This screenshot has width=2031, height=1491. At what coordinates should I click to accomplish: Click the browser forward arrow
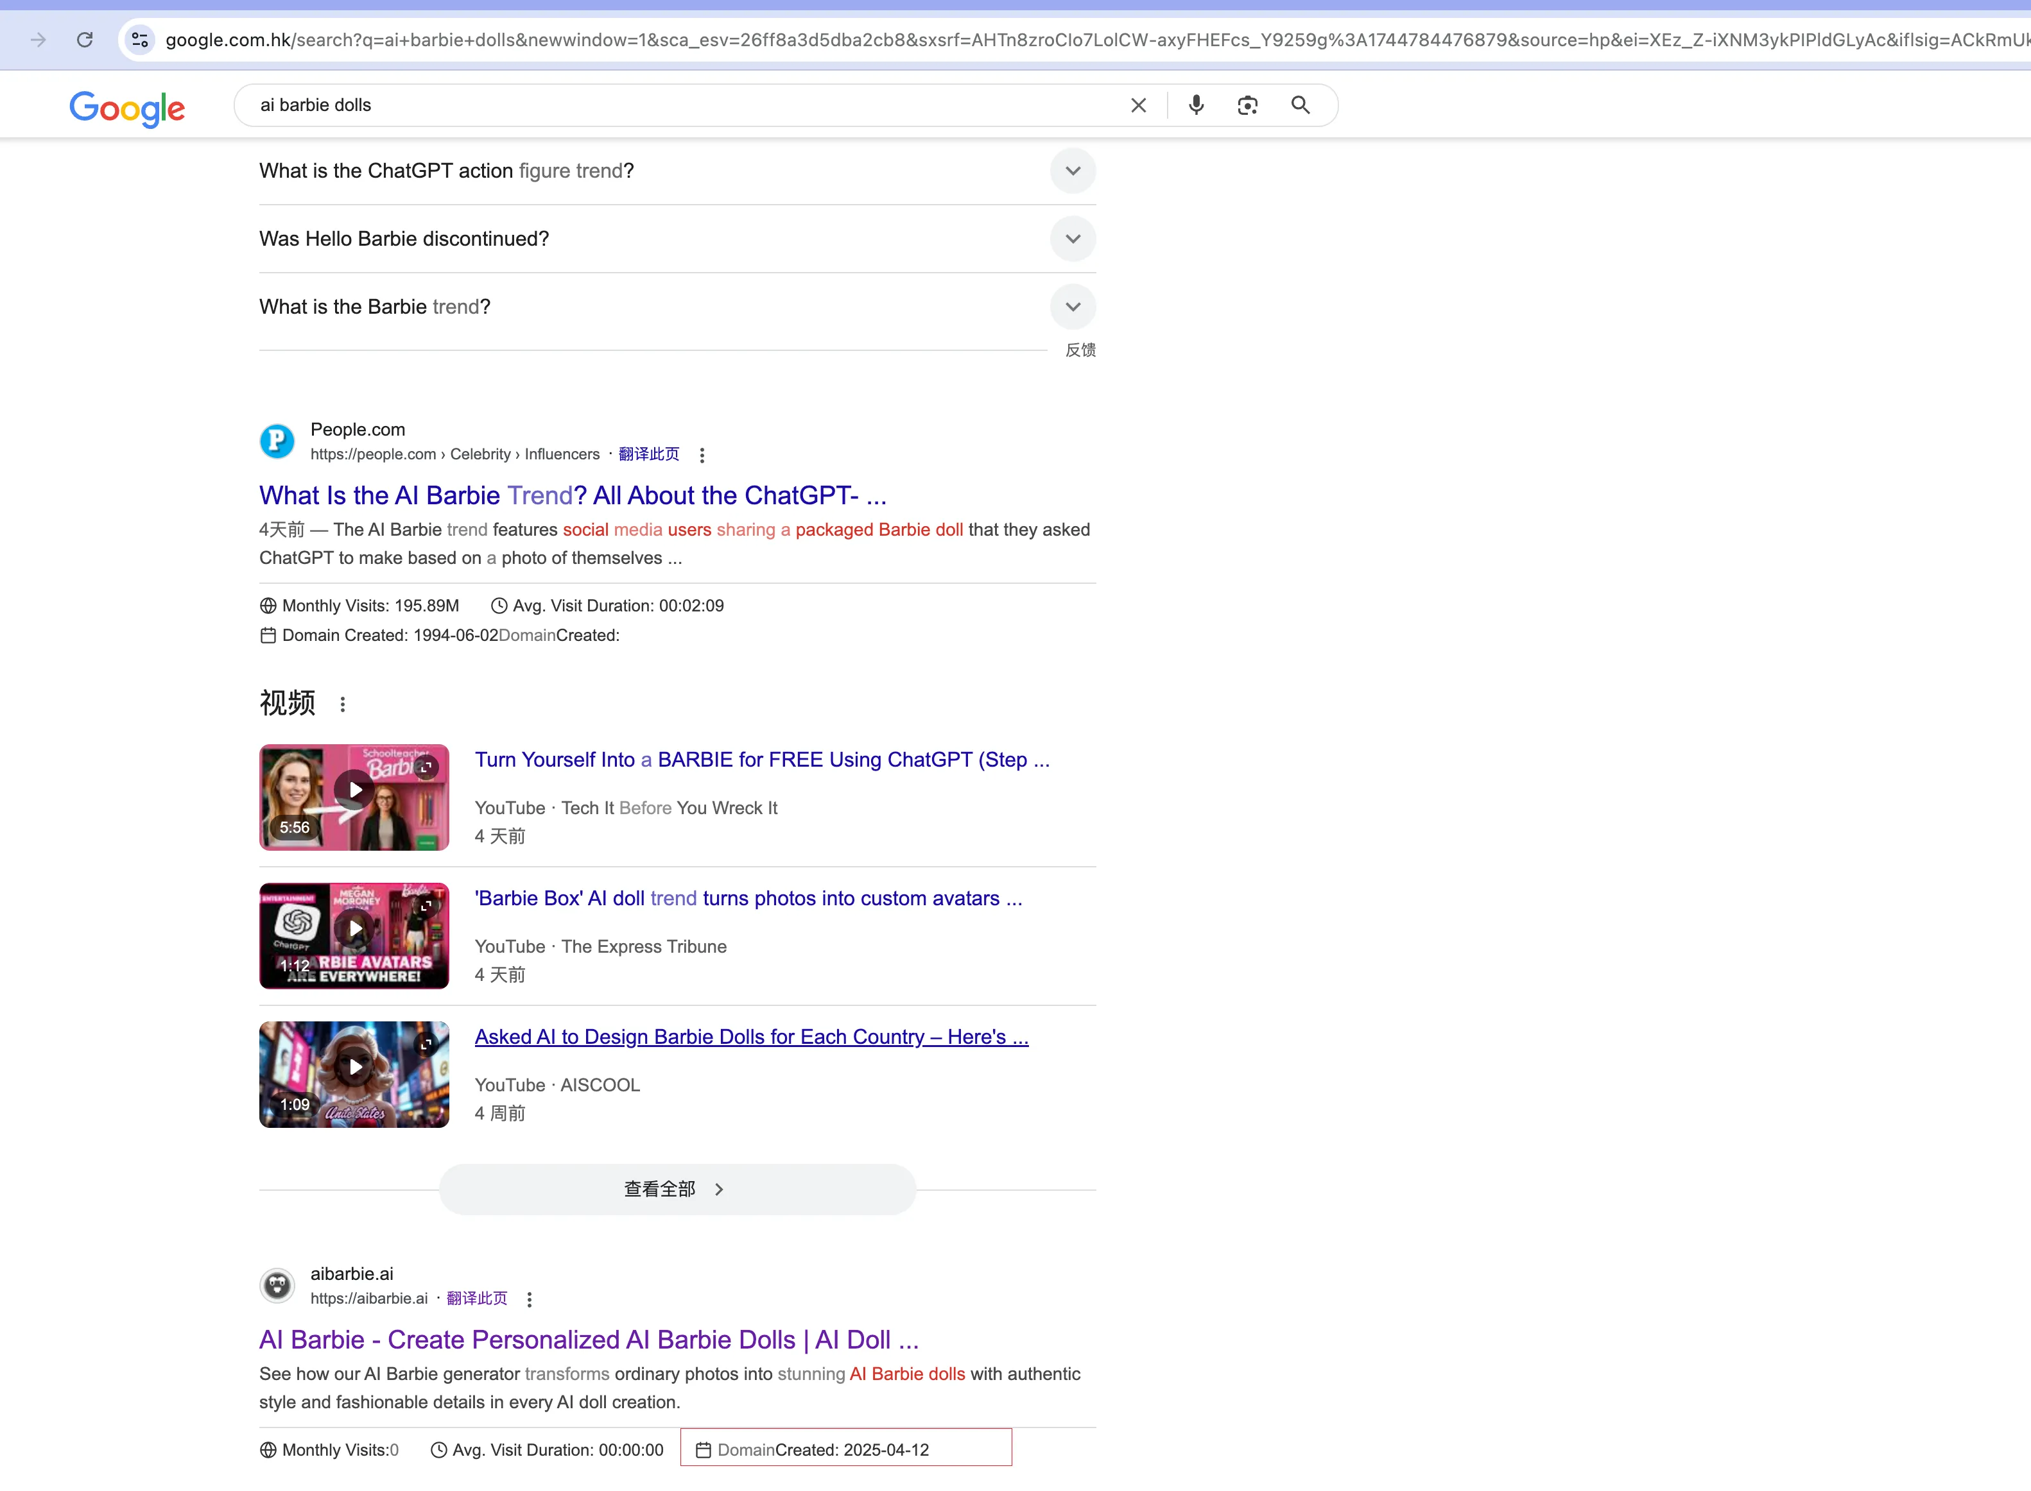click(x=38, y=40)
